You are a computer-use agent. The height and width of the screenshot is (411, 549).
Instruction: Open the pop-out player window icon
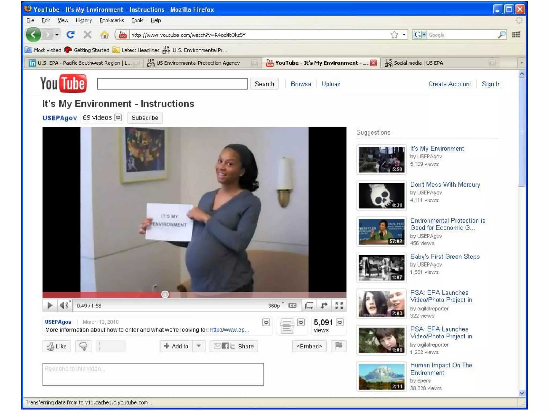pyautogui.click(x=309, y=305)
